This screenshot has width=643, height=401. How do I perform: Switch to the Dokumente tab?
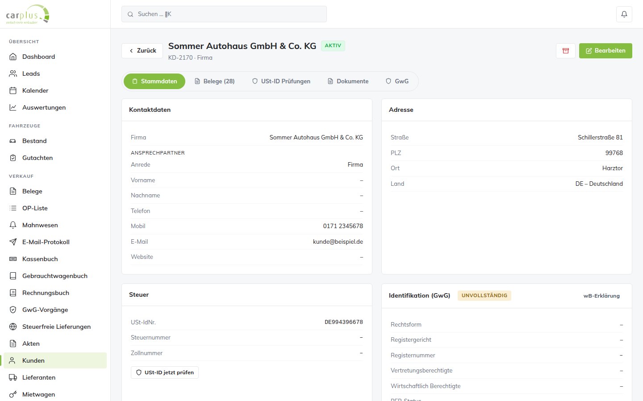(x=348, y=81)
